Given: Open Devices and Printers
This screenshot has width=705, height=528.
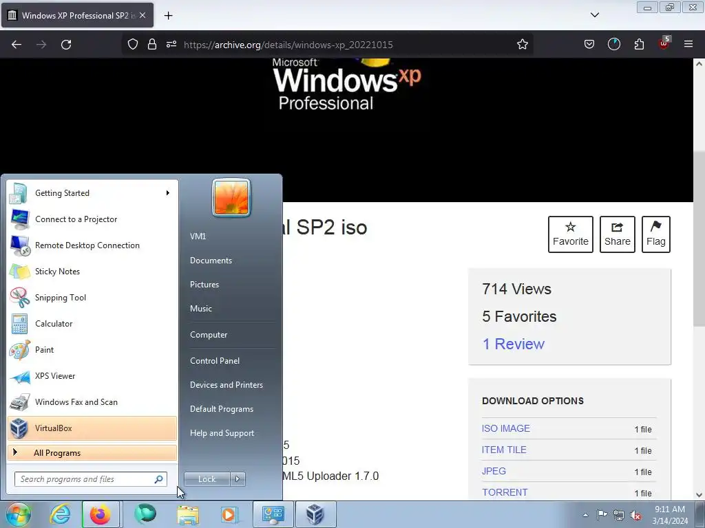Looking at the screenshot, I should click(226, 385).
